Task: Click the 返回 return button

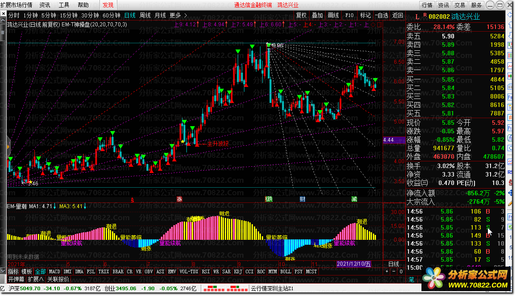Action: tap(397, 15)
